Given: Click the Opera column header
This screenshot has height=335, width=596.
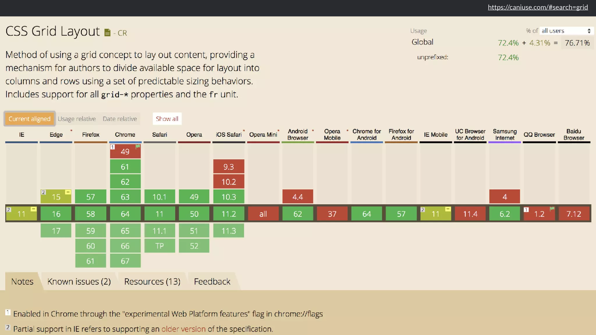Looking at the screenshot, I should coord(194,135).
